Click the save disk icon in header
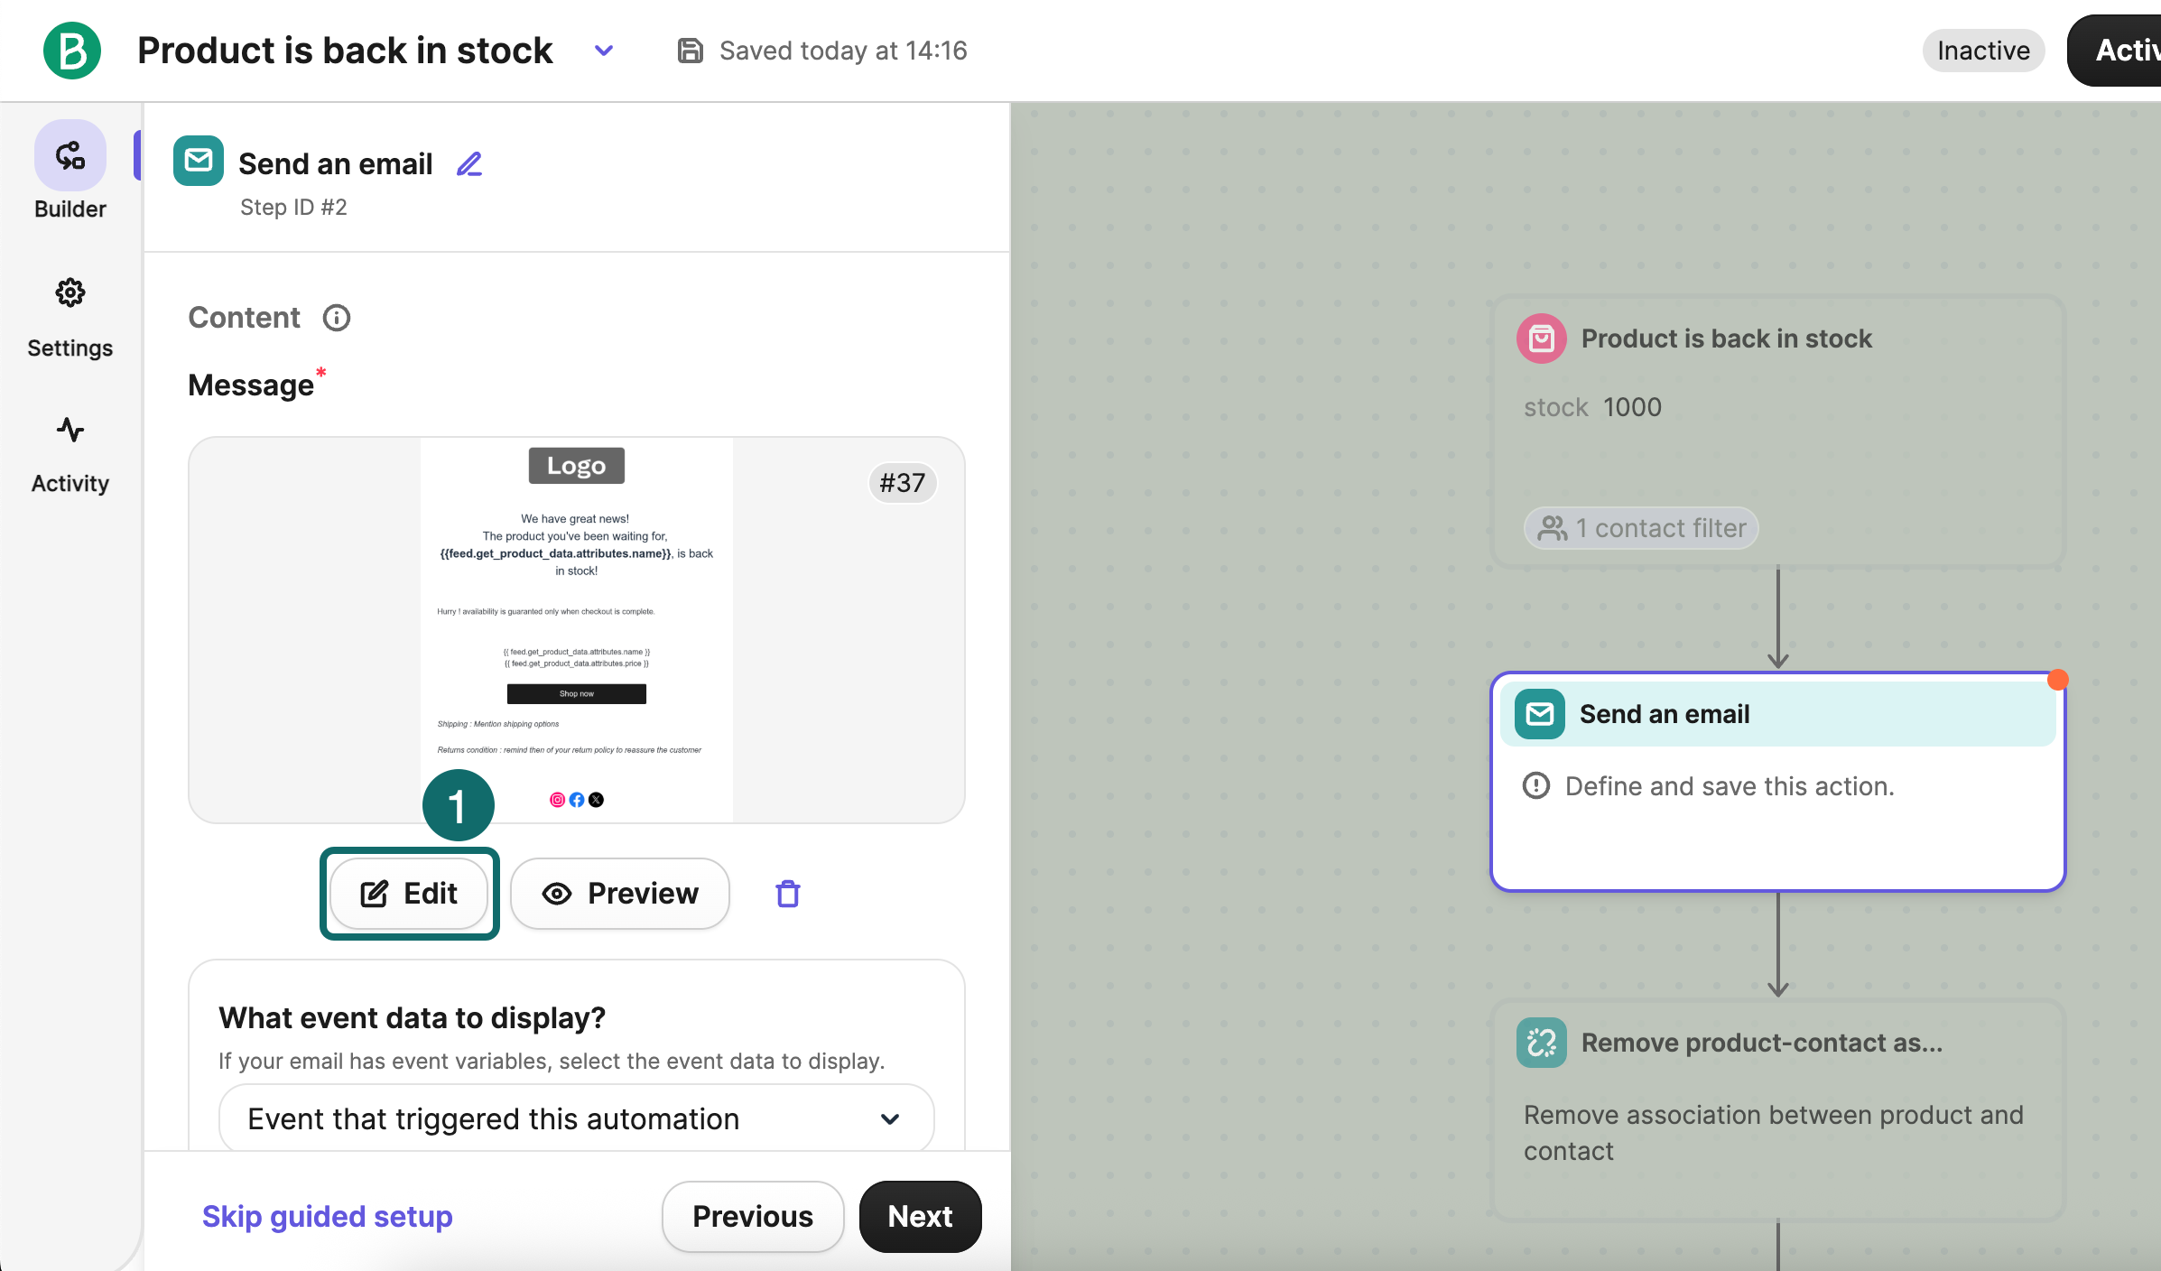The width and height of the screenshot is (2161, 1271). tap(690, 51)
